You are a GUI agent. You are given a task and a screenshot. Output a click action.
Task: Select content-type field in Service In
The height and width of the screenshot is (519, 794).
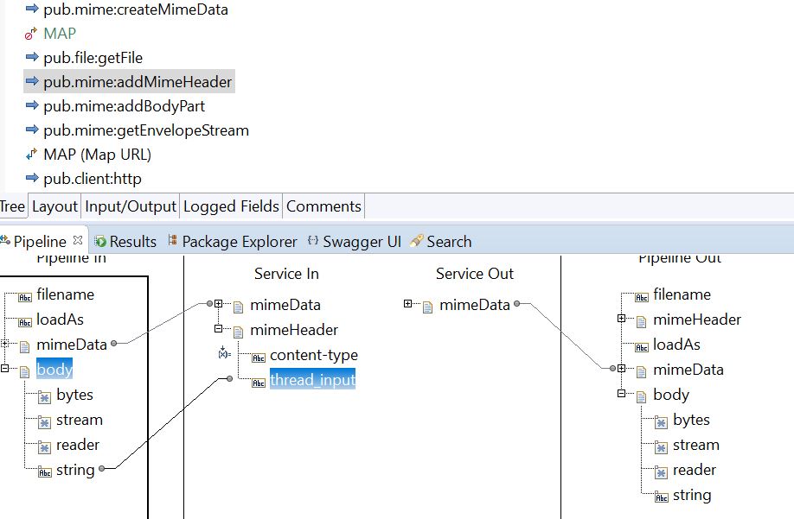pos(314,355)
